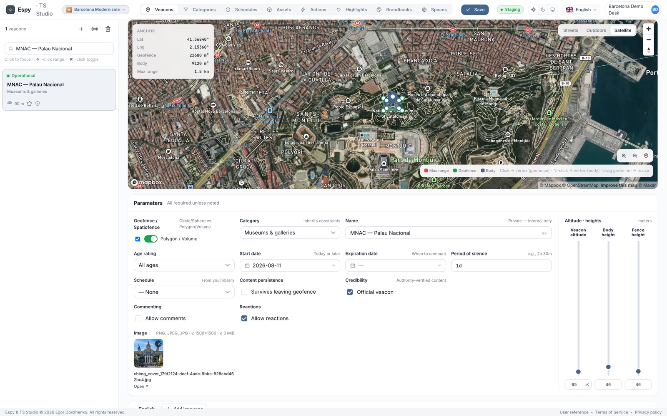Click the Staging environment badge
This screenshot has height=416, width=667.
click(x=510, y=10)
